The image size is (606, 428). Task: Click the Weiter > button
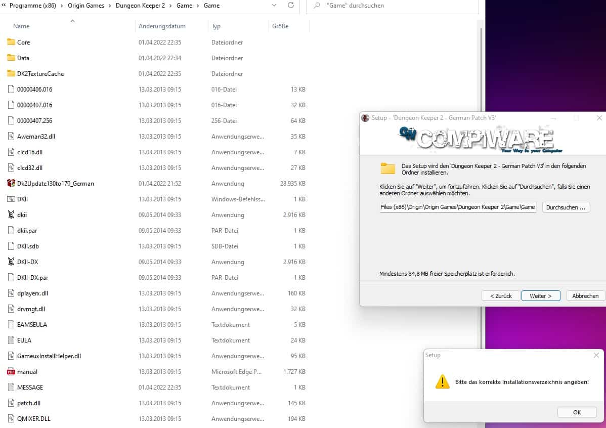541,296
